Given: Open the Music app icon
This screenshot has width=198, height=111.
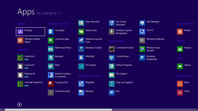Looking at the screenshot, I should 180,84.
